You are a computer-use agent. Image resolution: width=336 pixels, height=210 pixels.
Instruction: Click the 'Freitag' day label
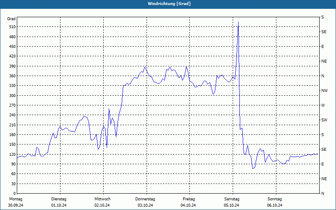[x=189, y=199]
